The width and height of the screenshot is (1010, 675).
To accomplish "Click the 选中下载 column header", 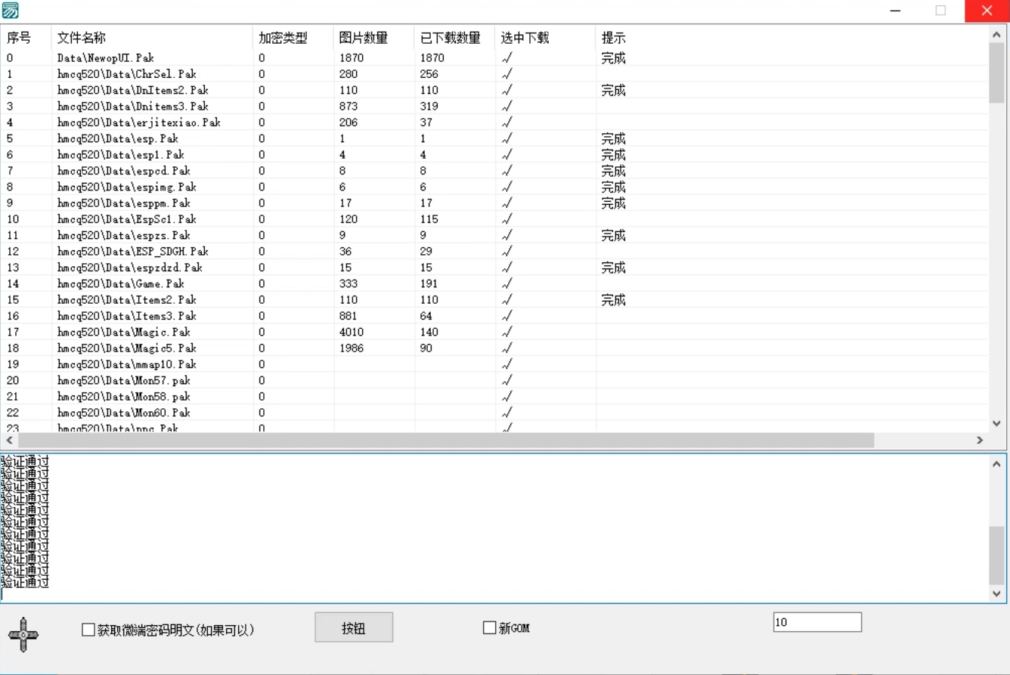I will [546, 38].
